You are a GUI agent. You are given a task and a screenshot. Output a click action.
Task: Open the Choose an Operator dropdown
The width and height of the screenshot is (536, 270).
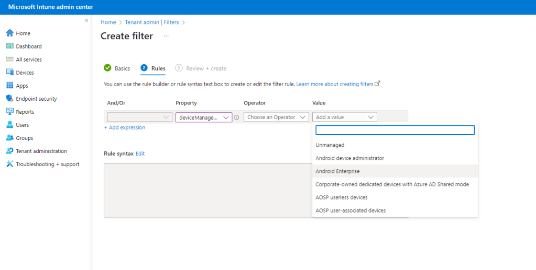point(276,118)
